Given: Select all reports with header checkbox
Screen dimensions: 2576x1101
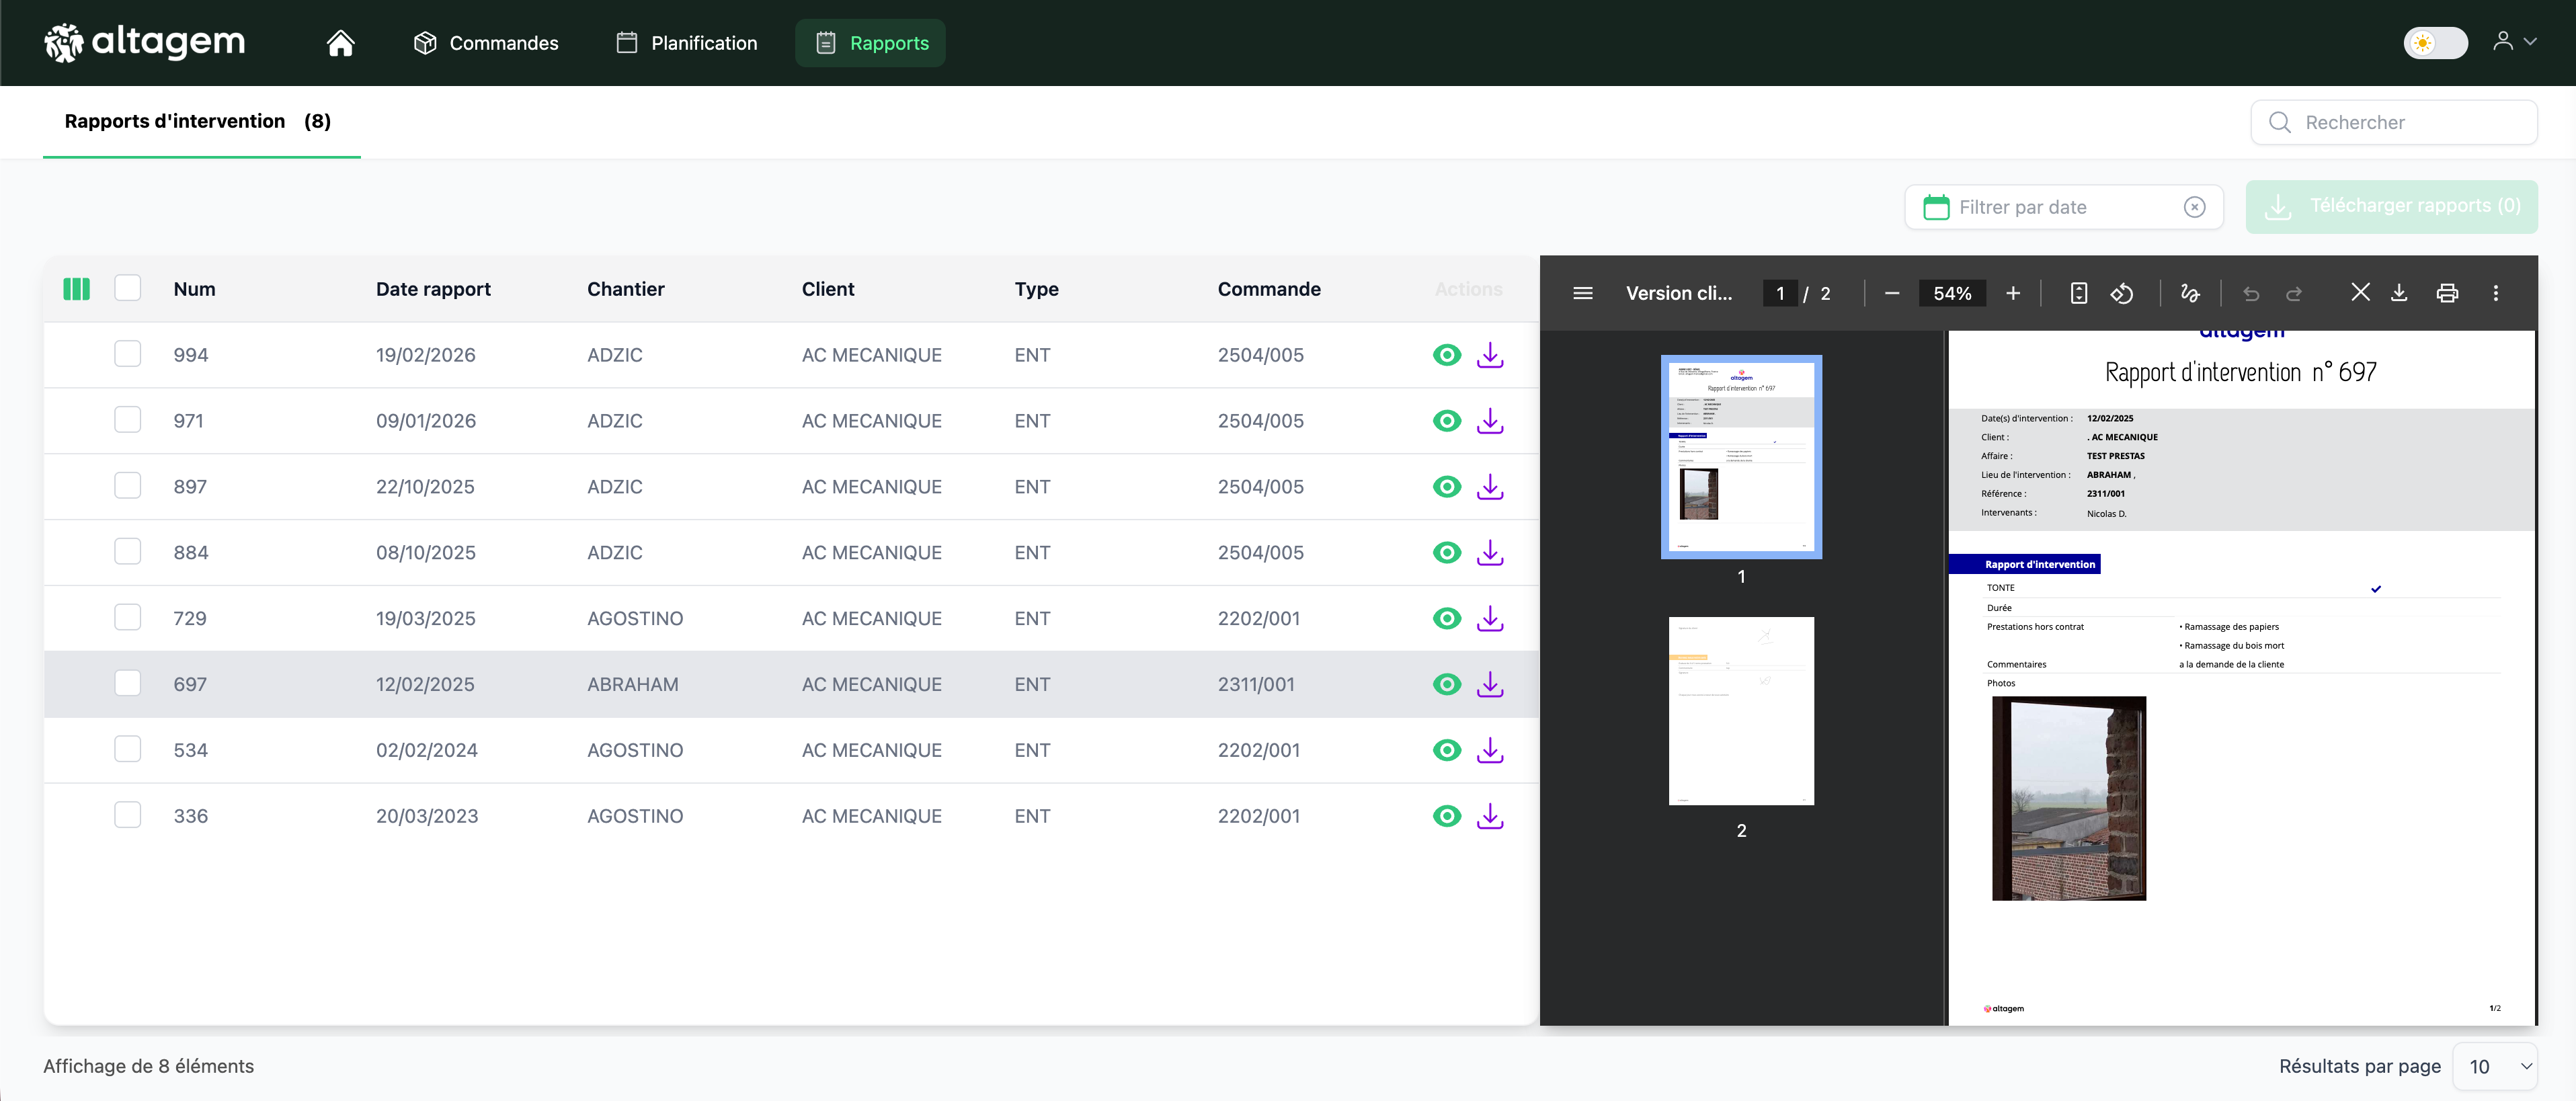Looking at the screenshot, I should click(x=128, y=289).
